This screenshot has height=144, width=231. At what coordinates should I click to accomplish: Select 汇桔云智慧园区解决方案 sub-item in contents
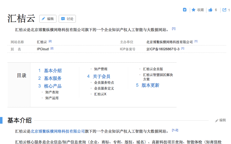point(158,77)
